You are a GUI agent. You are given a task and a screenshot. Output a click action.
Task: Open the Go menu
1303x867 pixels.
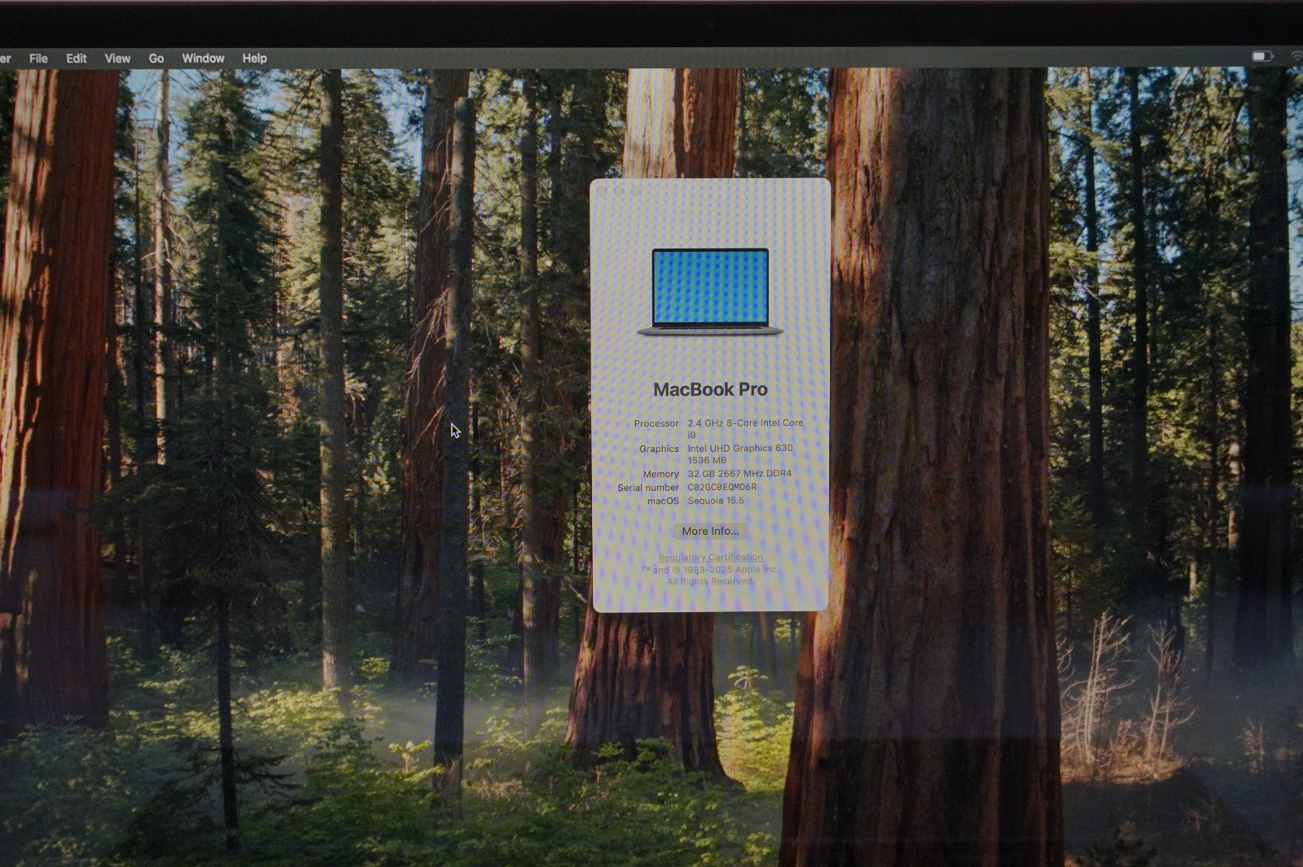click(x=156, y=59)
